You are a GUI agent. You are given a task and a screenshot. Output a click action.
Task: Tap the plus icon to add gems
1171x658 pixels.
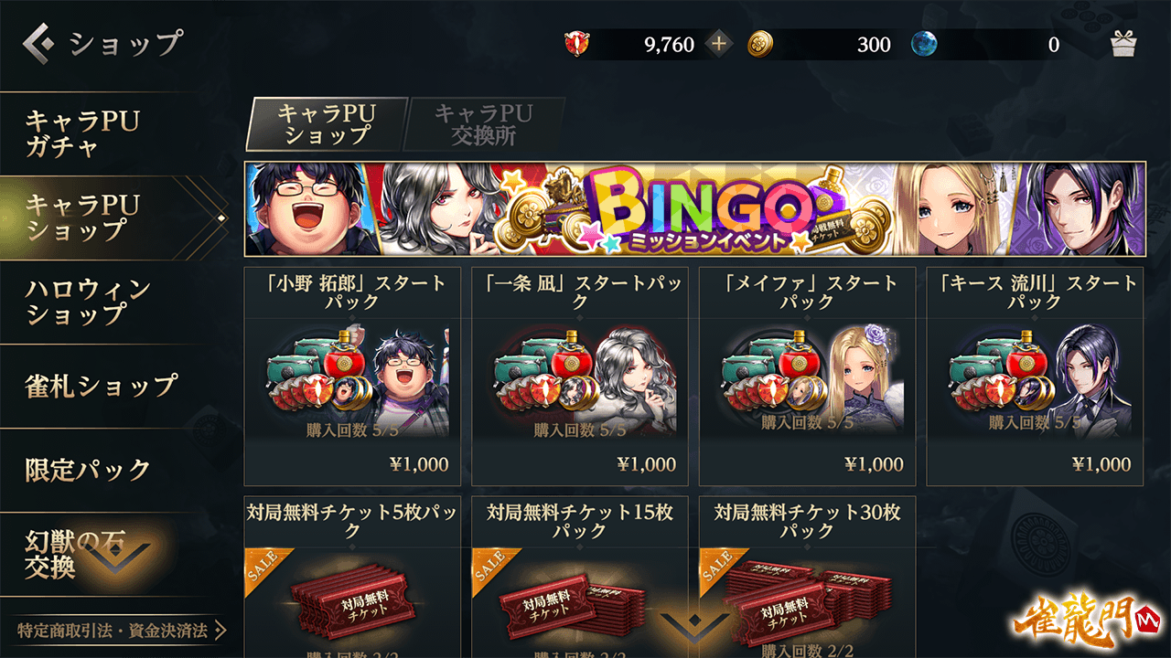pyautogui.click(x=719, y=44)
